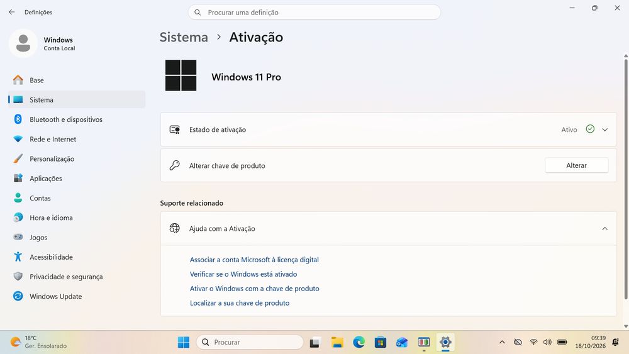Image resolution: width=629 pixels, height=354 pixels.
Task: Click the content vertical scrollbar
Action: [x=626, y=179]
